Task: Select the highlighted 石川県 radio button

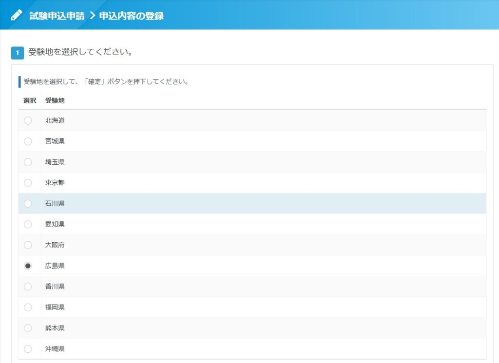Action: [x=28, y=204]
